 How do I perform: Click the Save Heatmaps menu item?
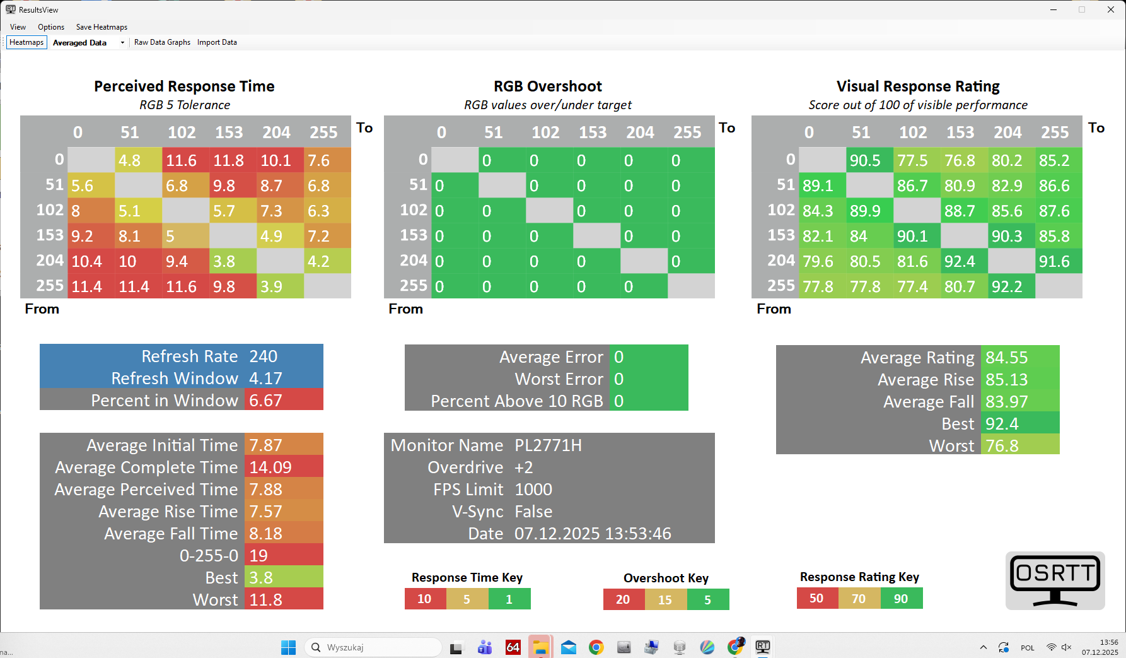tap(102, 27)
